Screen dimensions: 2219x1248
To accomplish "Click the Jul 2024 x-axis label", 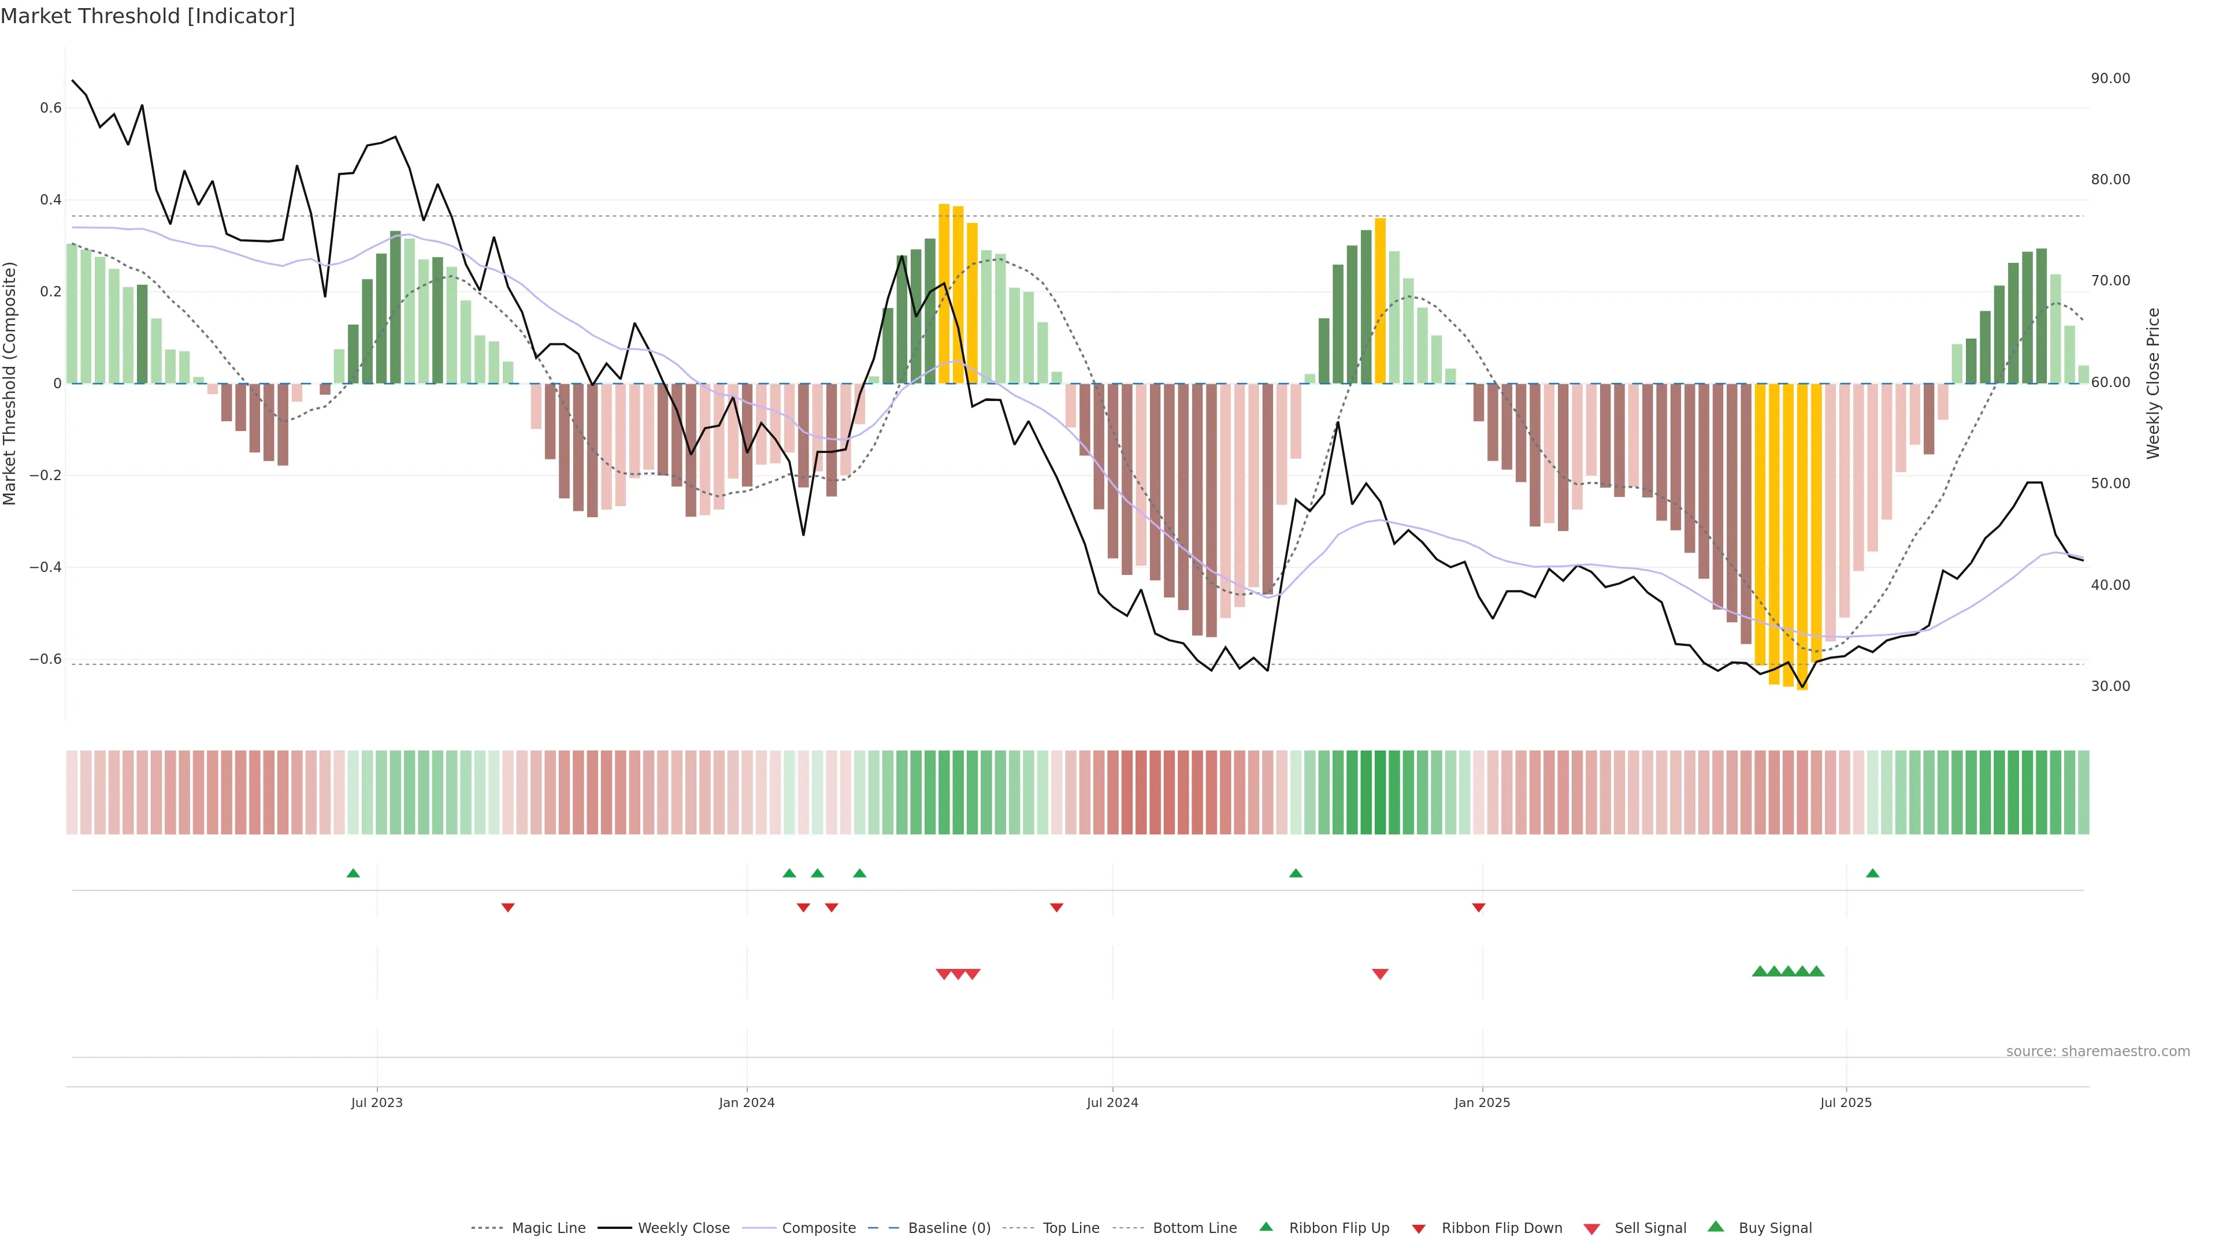I will 1112,1102.
